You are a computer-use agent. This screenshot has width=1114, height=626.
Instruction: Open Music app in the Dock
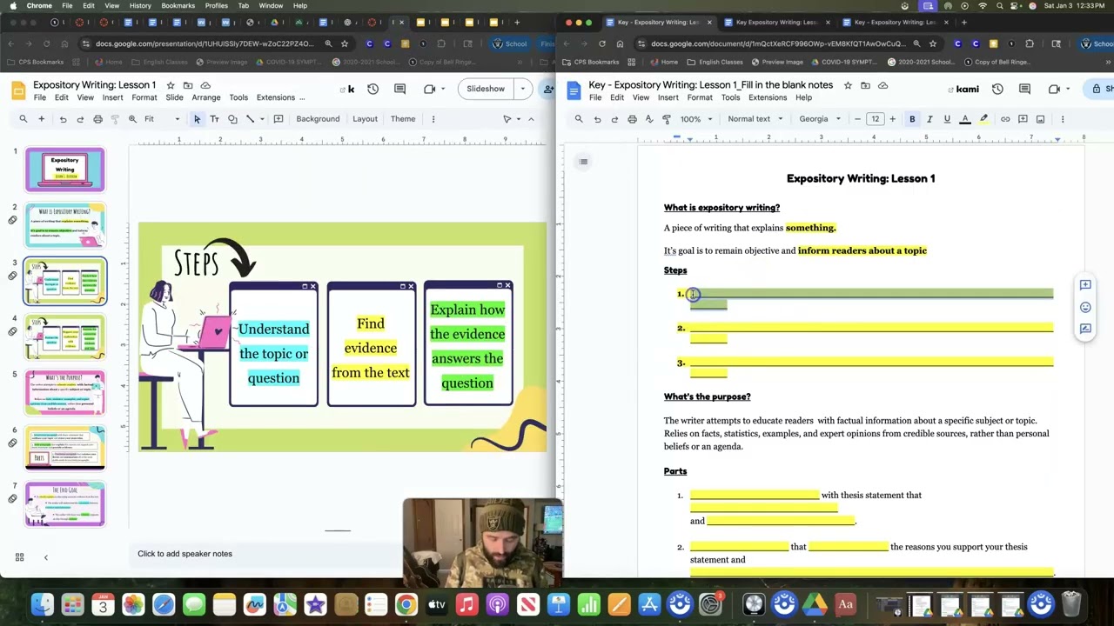pos(467,604)
